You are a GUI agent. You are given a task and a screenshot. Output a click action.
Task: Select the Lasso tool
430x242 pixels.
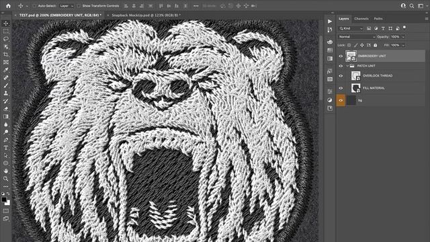(x=6, y=39)
